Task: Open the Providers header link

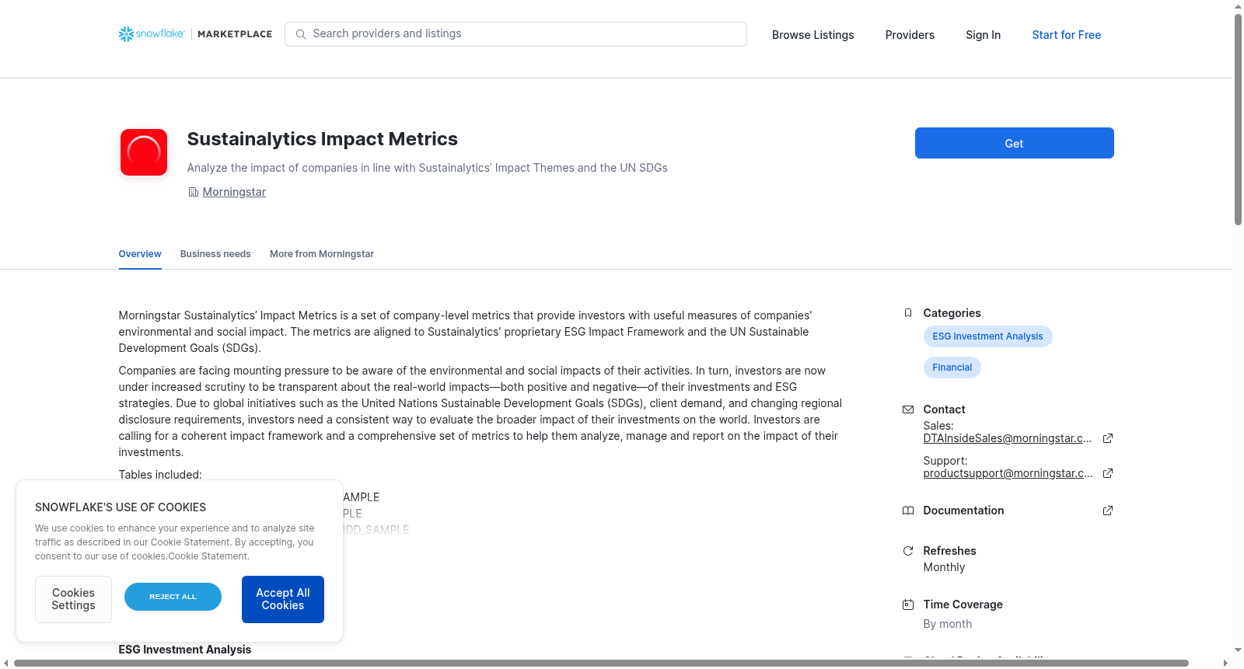Action: click(x=910, y=35)
